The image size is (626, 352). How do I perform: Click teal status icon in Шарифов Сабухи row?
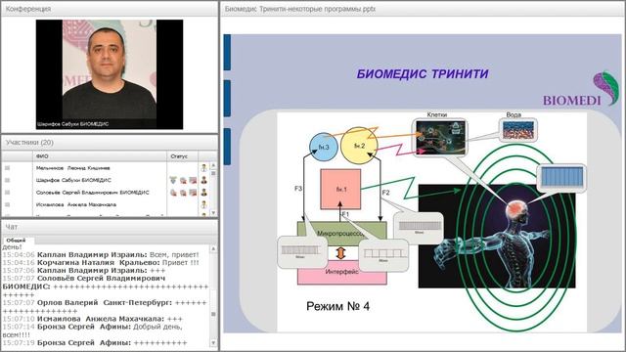[173, 180]
